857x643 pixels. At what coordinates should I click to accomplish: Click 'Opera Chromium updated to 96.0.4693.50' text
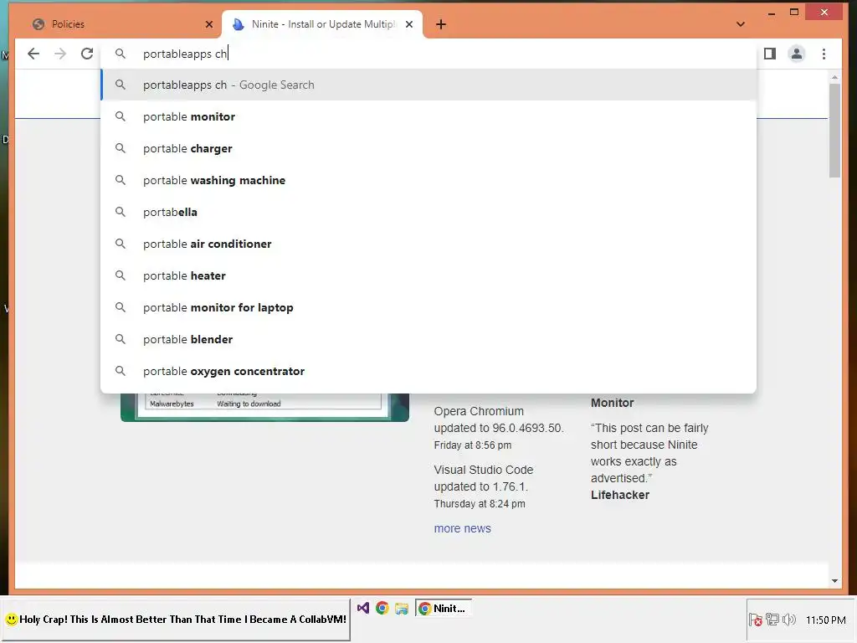pyautogui.click(x=499, y=419)
